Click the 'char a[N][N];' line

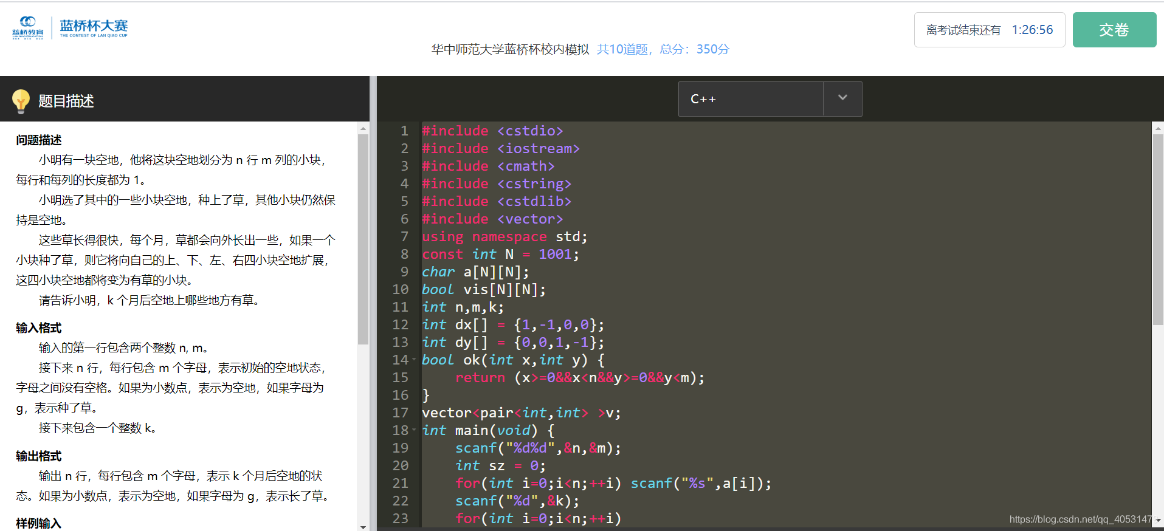[x=475, y=272]
